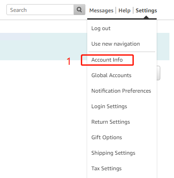Open the Settings menu
The width and height of the screenshot is (174, 178).
click(146, 10)
